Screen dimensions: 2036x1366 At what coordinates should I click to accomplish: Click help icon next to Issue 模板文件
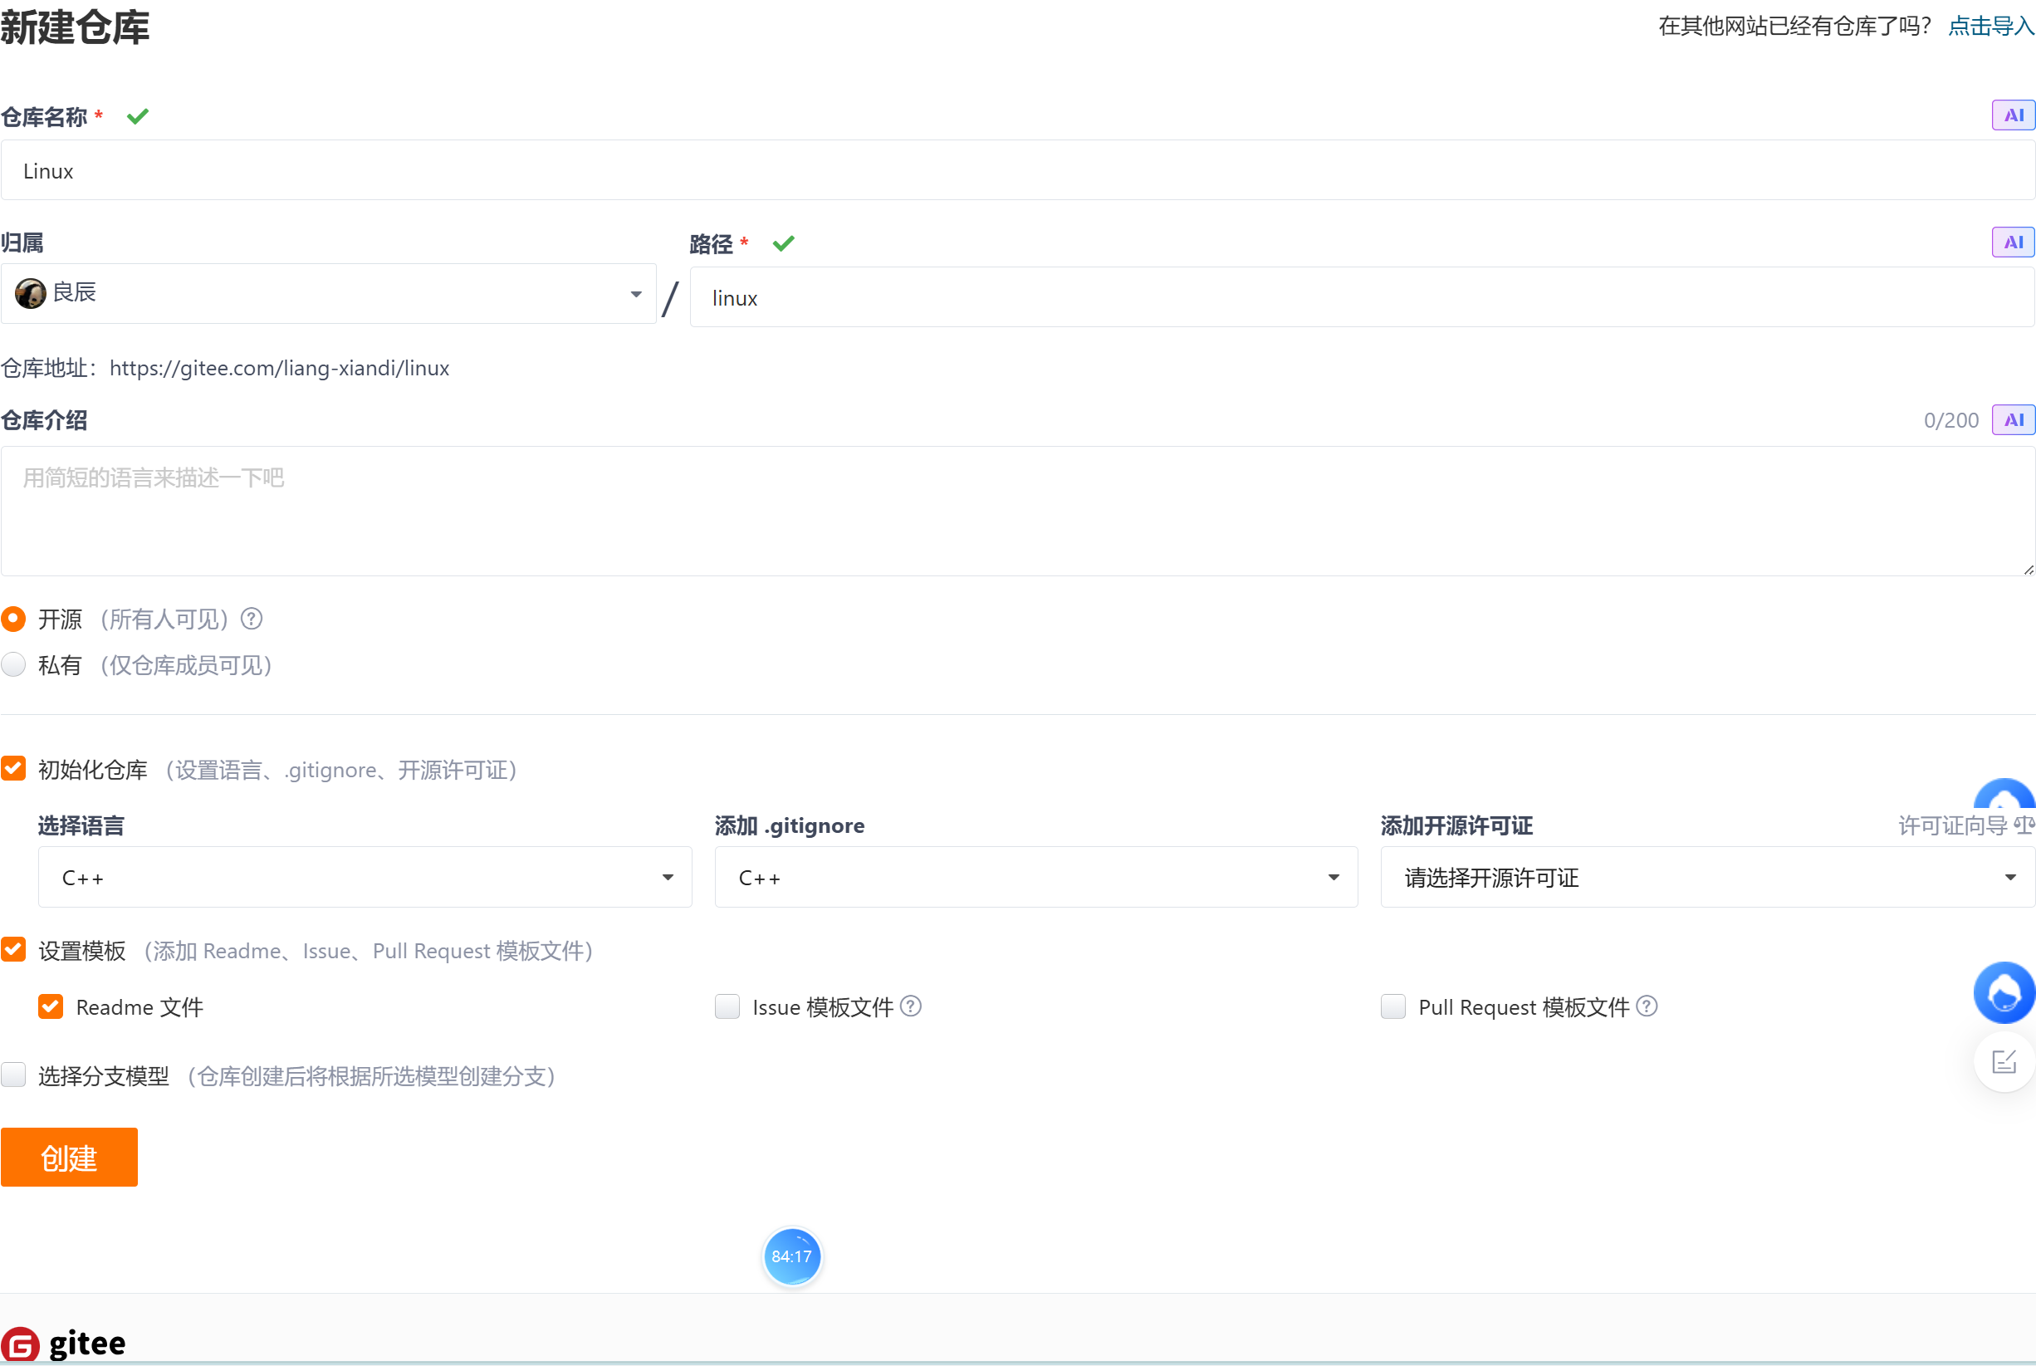tap(910, 1006)
